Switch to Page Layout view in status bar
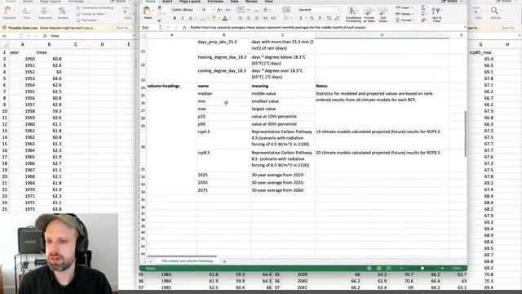522x294 pixels. point(378,269)
